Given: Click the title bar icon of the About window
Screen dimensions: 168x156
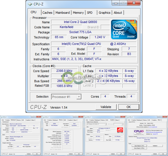Looking at the screenshot, I should tap(128, 117).
